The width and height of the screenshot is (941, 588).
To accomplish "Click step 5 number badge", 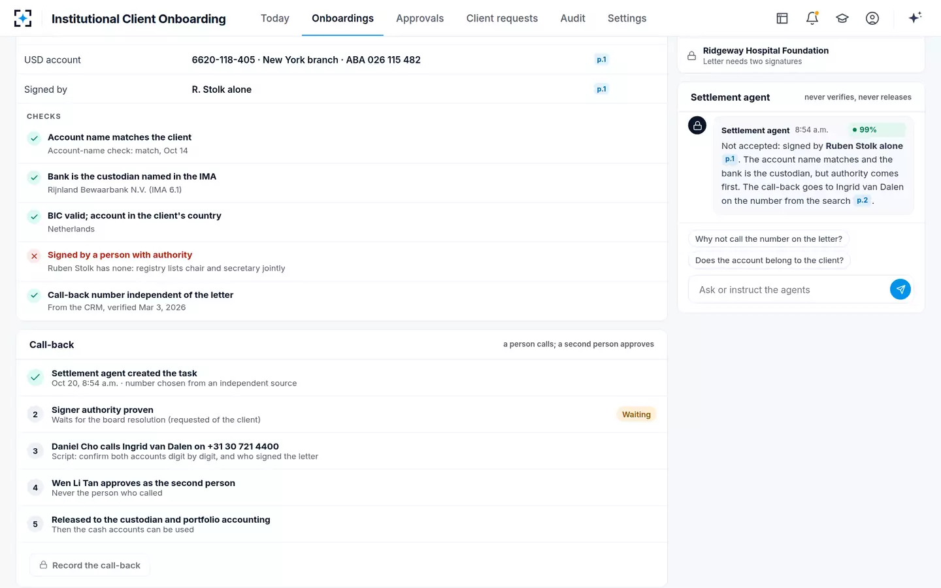I will click(35, 524).
